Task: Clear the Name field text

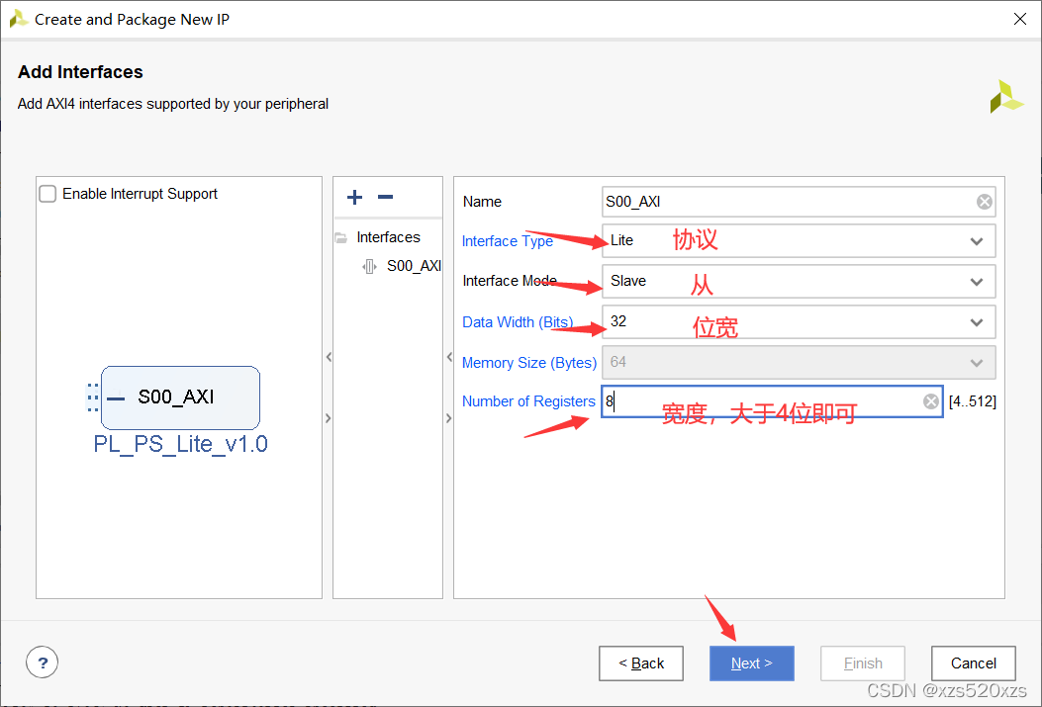Action: [x=985, y=202]
